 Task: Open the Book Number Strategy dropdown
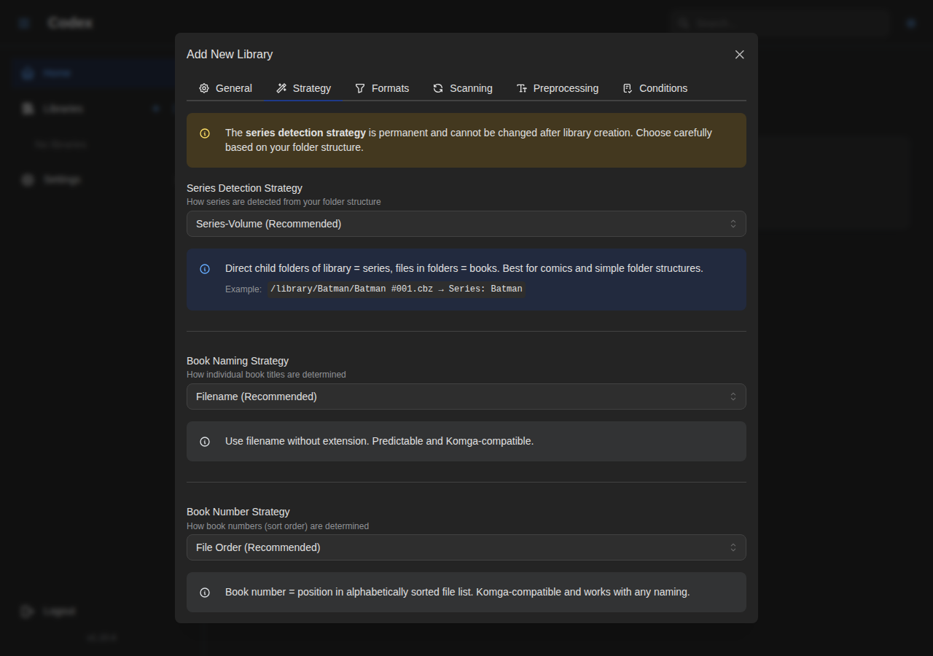(x=466, y=547)
